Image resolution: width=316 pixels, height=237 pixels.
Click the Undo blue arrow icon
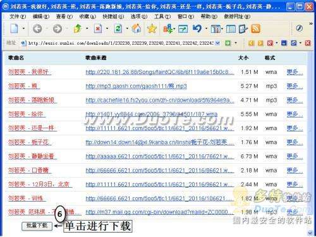click(197, 28)
